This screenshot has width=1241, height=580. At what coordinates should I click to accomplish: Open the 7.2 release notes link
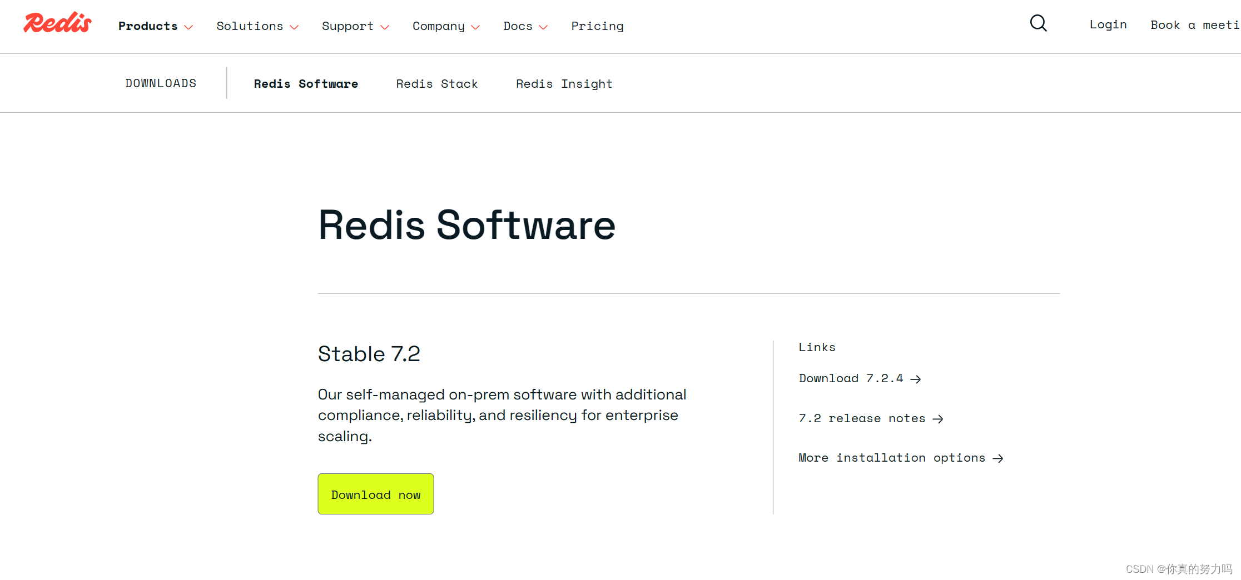[x=861, y=418]
